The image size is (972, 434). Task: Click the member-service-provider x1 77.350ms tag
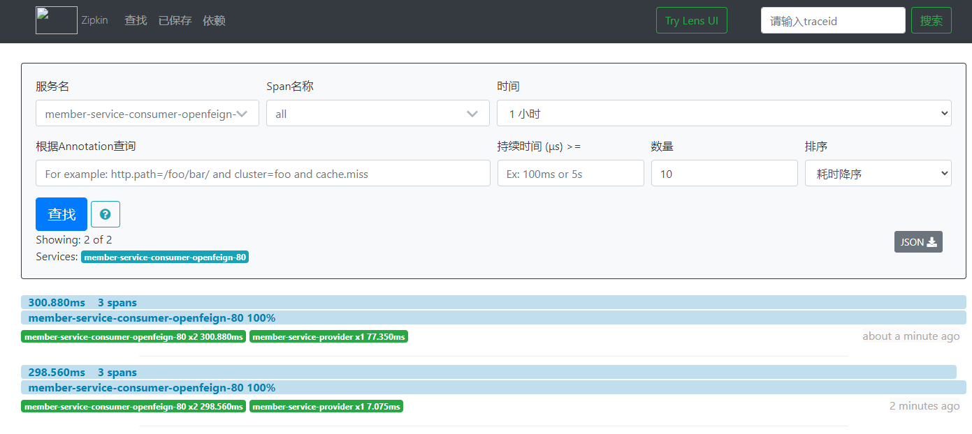point(328,336)
